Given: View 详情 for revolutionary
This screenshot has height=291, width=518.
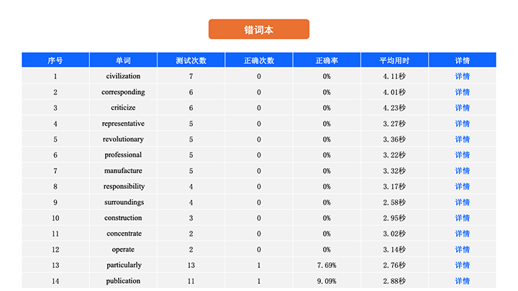Looking at the screenshot, I should click(x=462, y=139).
